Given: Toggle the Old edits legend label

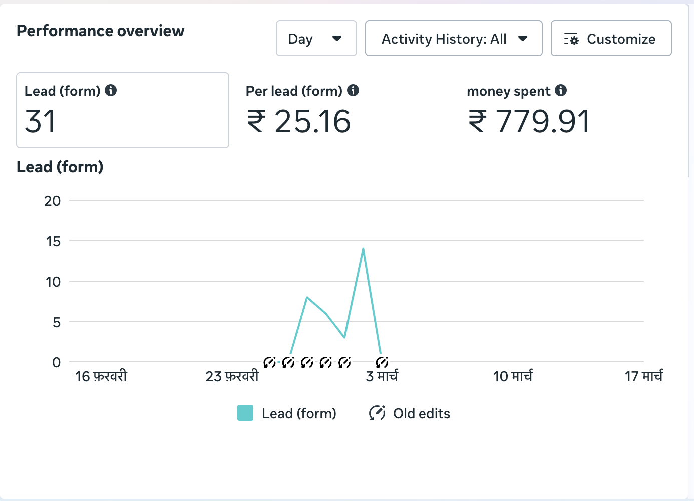Looking at the screenshot, I should click(x=421, y=413).
